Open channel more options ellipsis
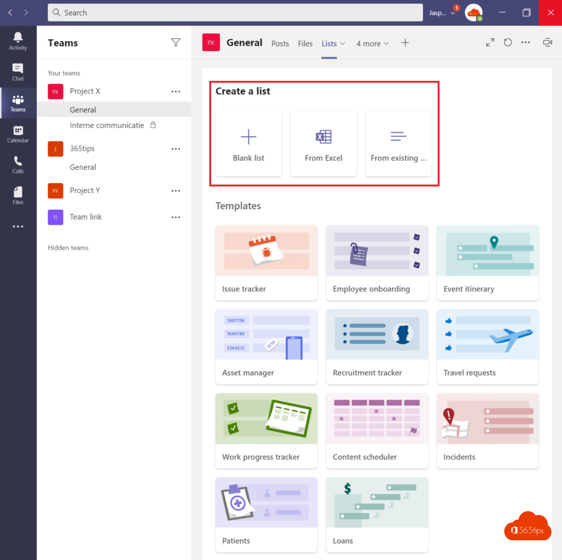562x560 pixels. (x=525, y=43)
